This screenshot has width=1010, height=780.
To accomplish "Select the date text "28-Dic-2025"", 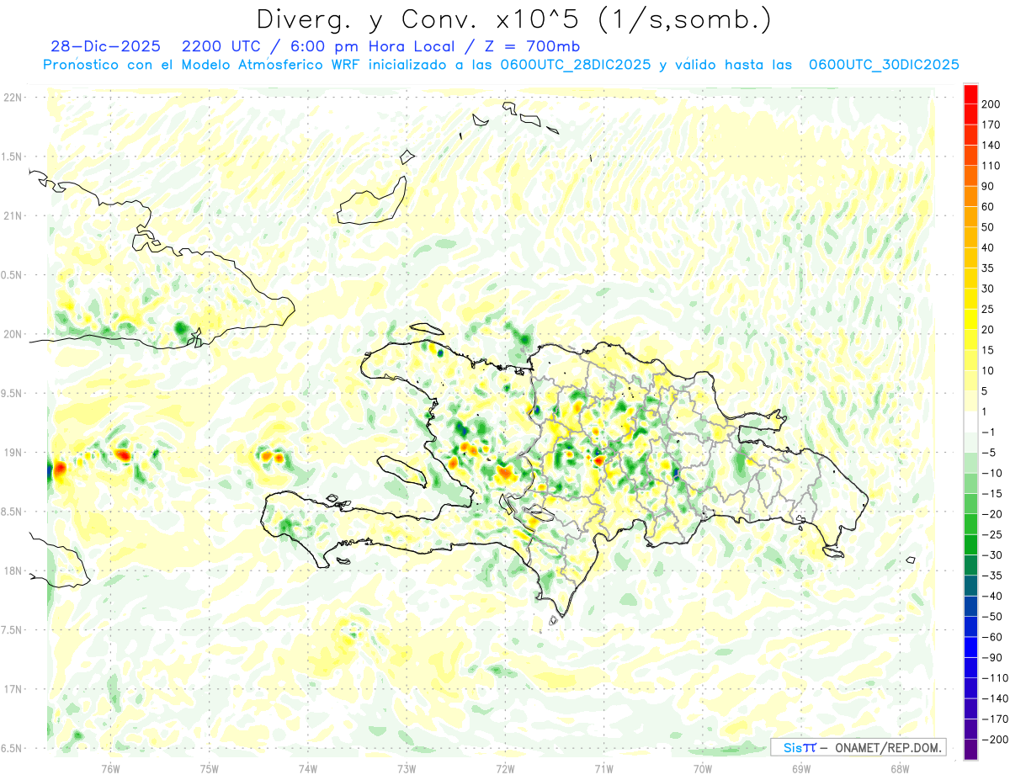I will coord(105,46).
